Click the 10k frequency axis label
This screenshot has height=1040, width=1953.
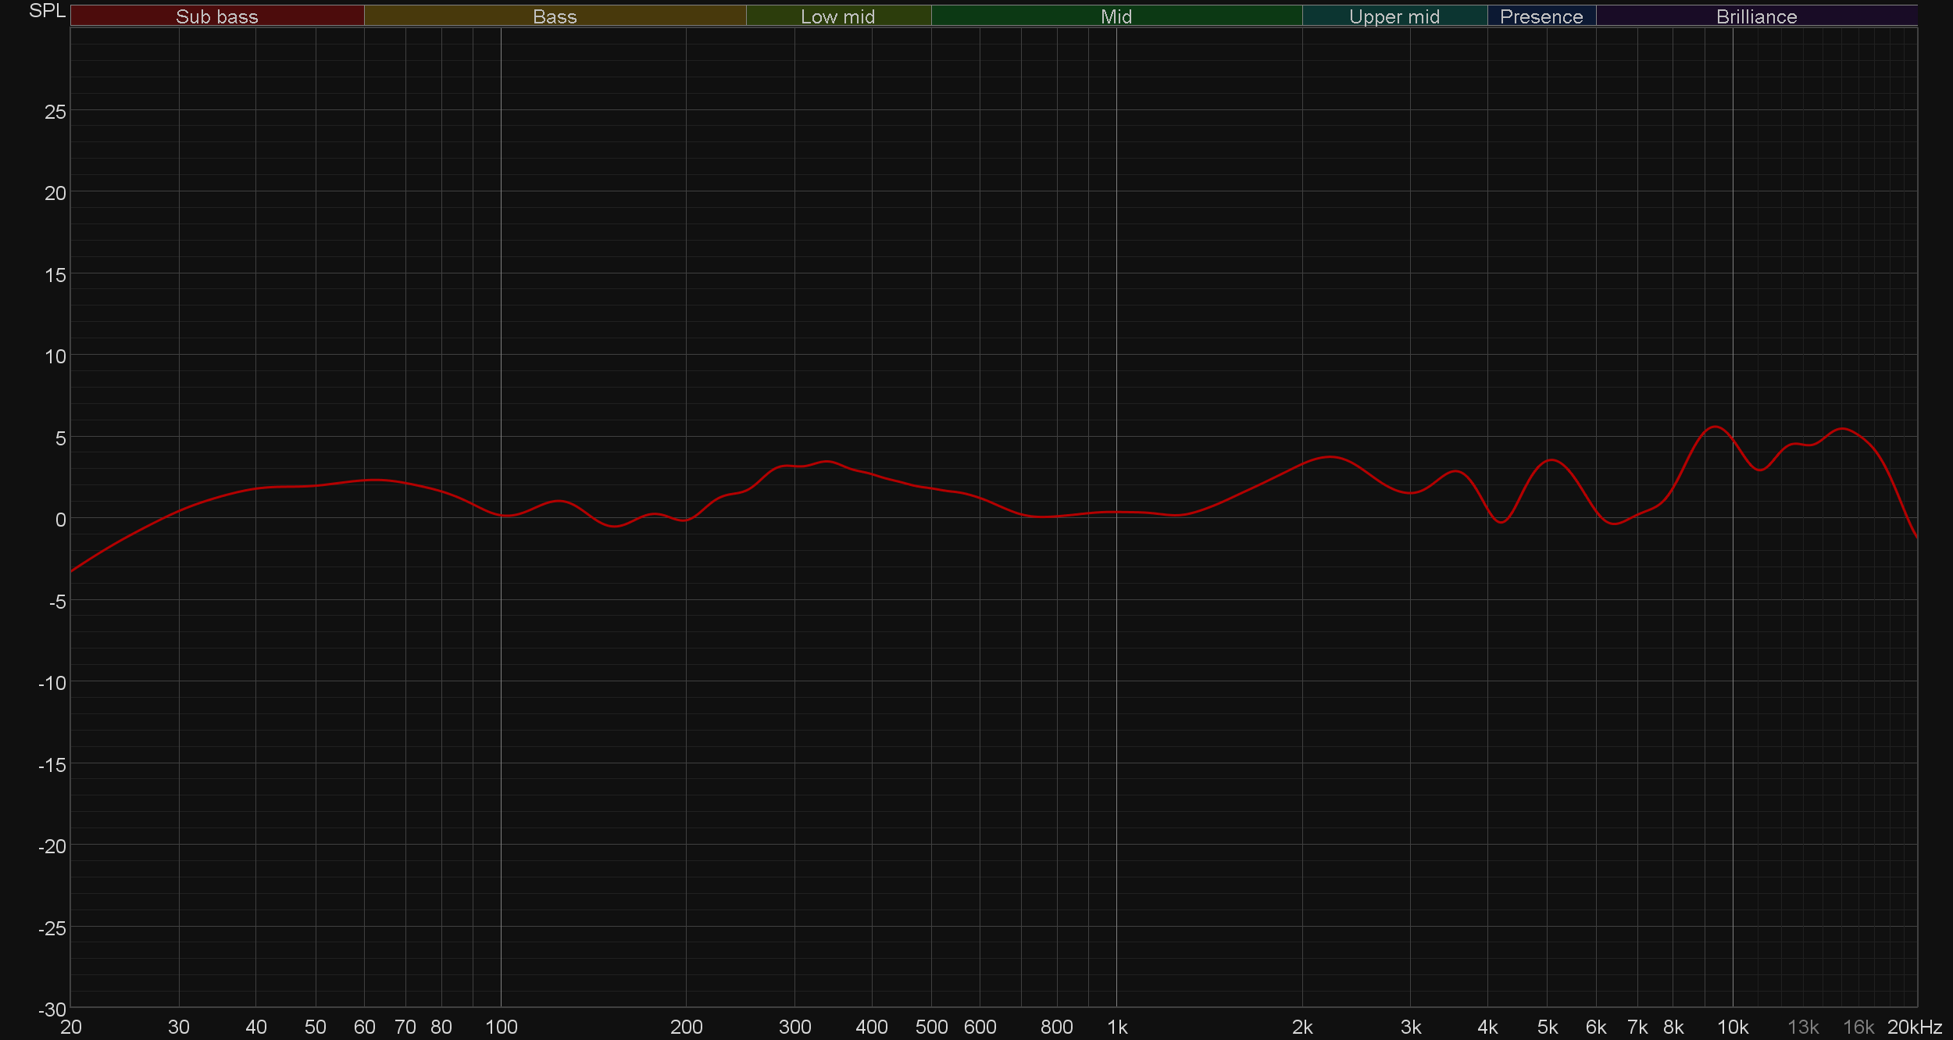click(x=1732, y=1027)
